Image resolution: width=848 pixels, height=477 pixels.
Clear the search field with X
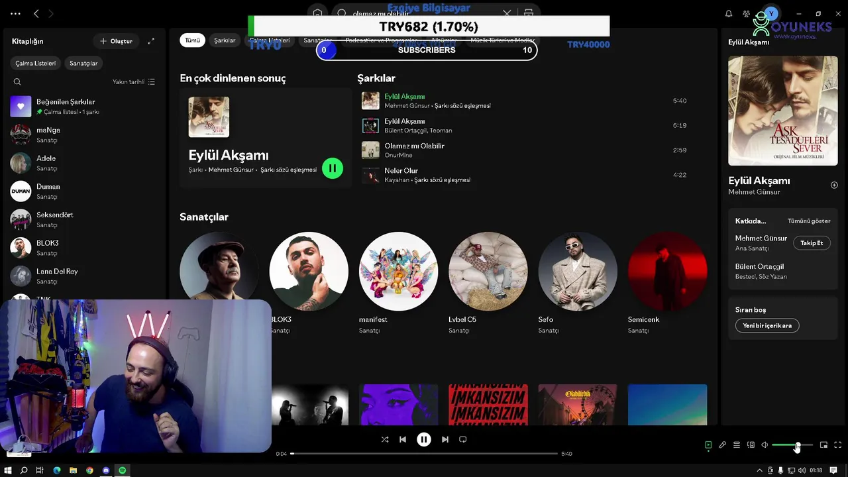[x=507, y=13]
